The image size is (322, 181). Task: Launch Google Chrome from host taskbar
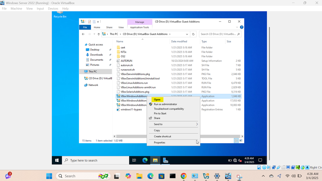pos(184,176)
